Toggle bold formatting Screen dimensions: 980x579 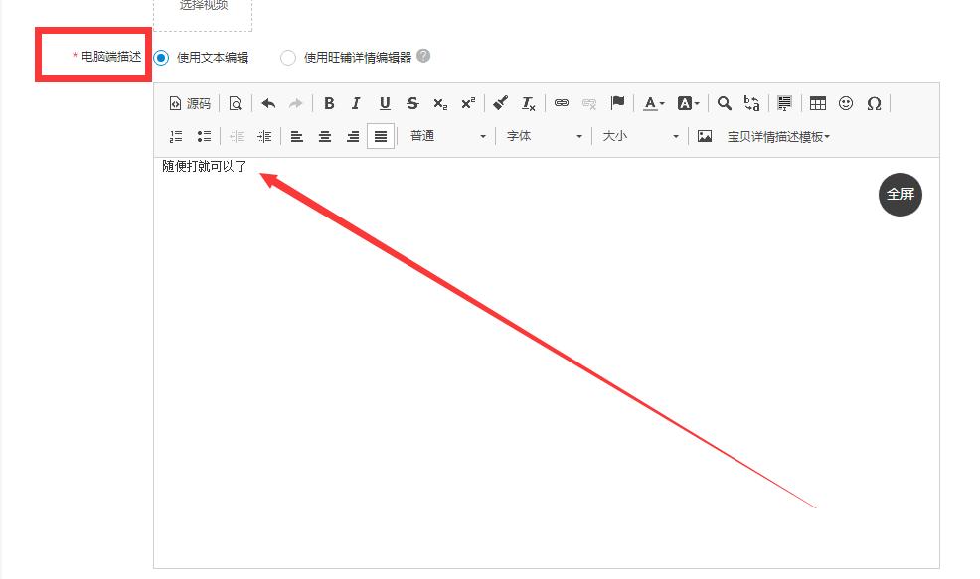(329, 103)
